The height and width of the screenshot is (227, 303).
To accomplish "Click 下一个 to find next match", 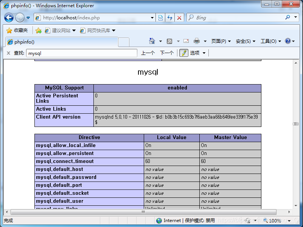I will [x=167, y=53].
